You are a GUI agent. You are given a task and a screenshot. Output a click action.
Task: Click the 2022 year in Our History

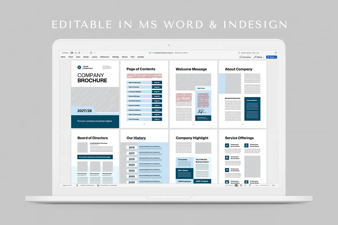(x=132, y=170)
